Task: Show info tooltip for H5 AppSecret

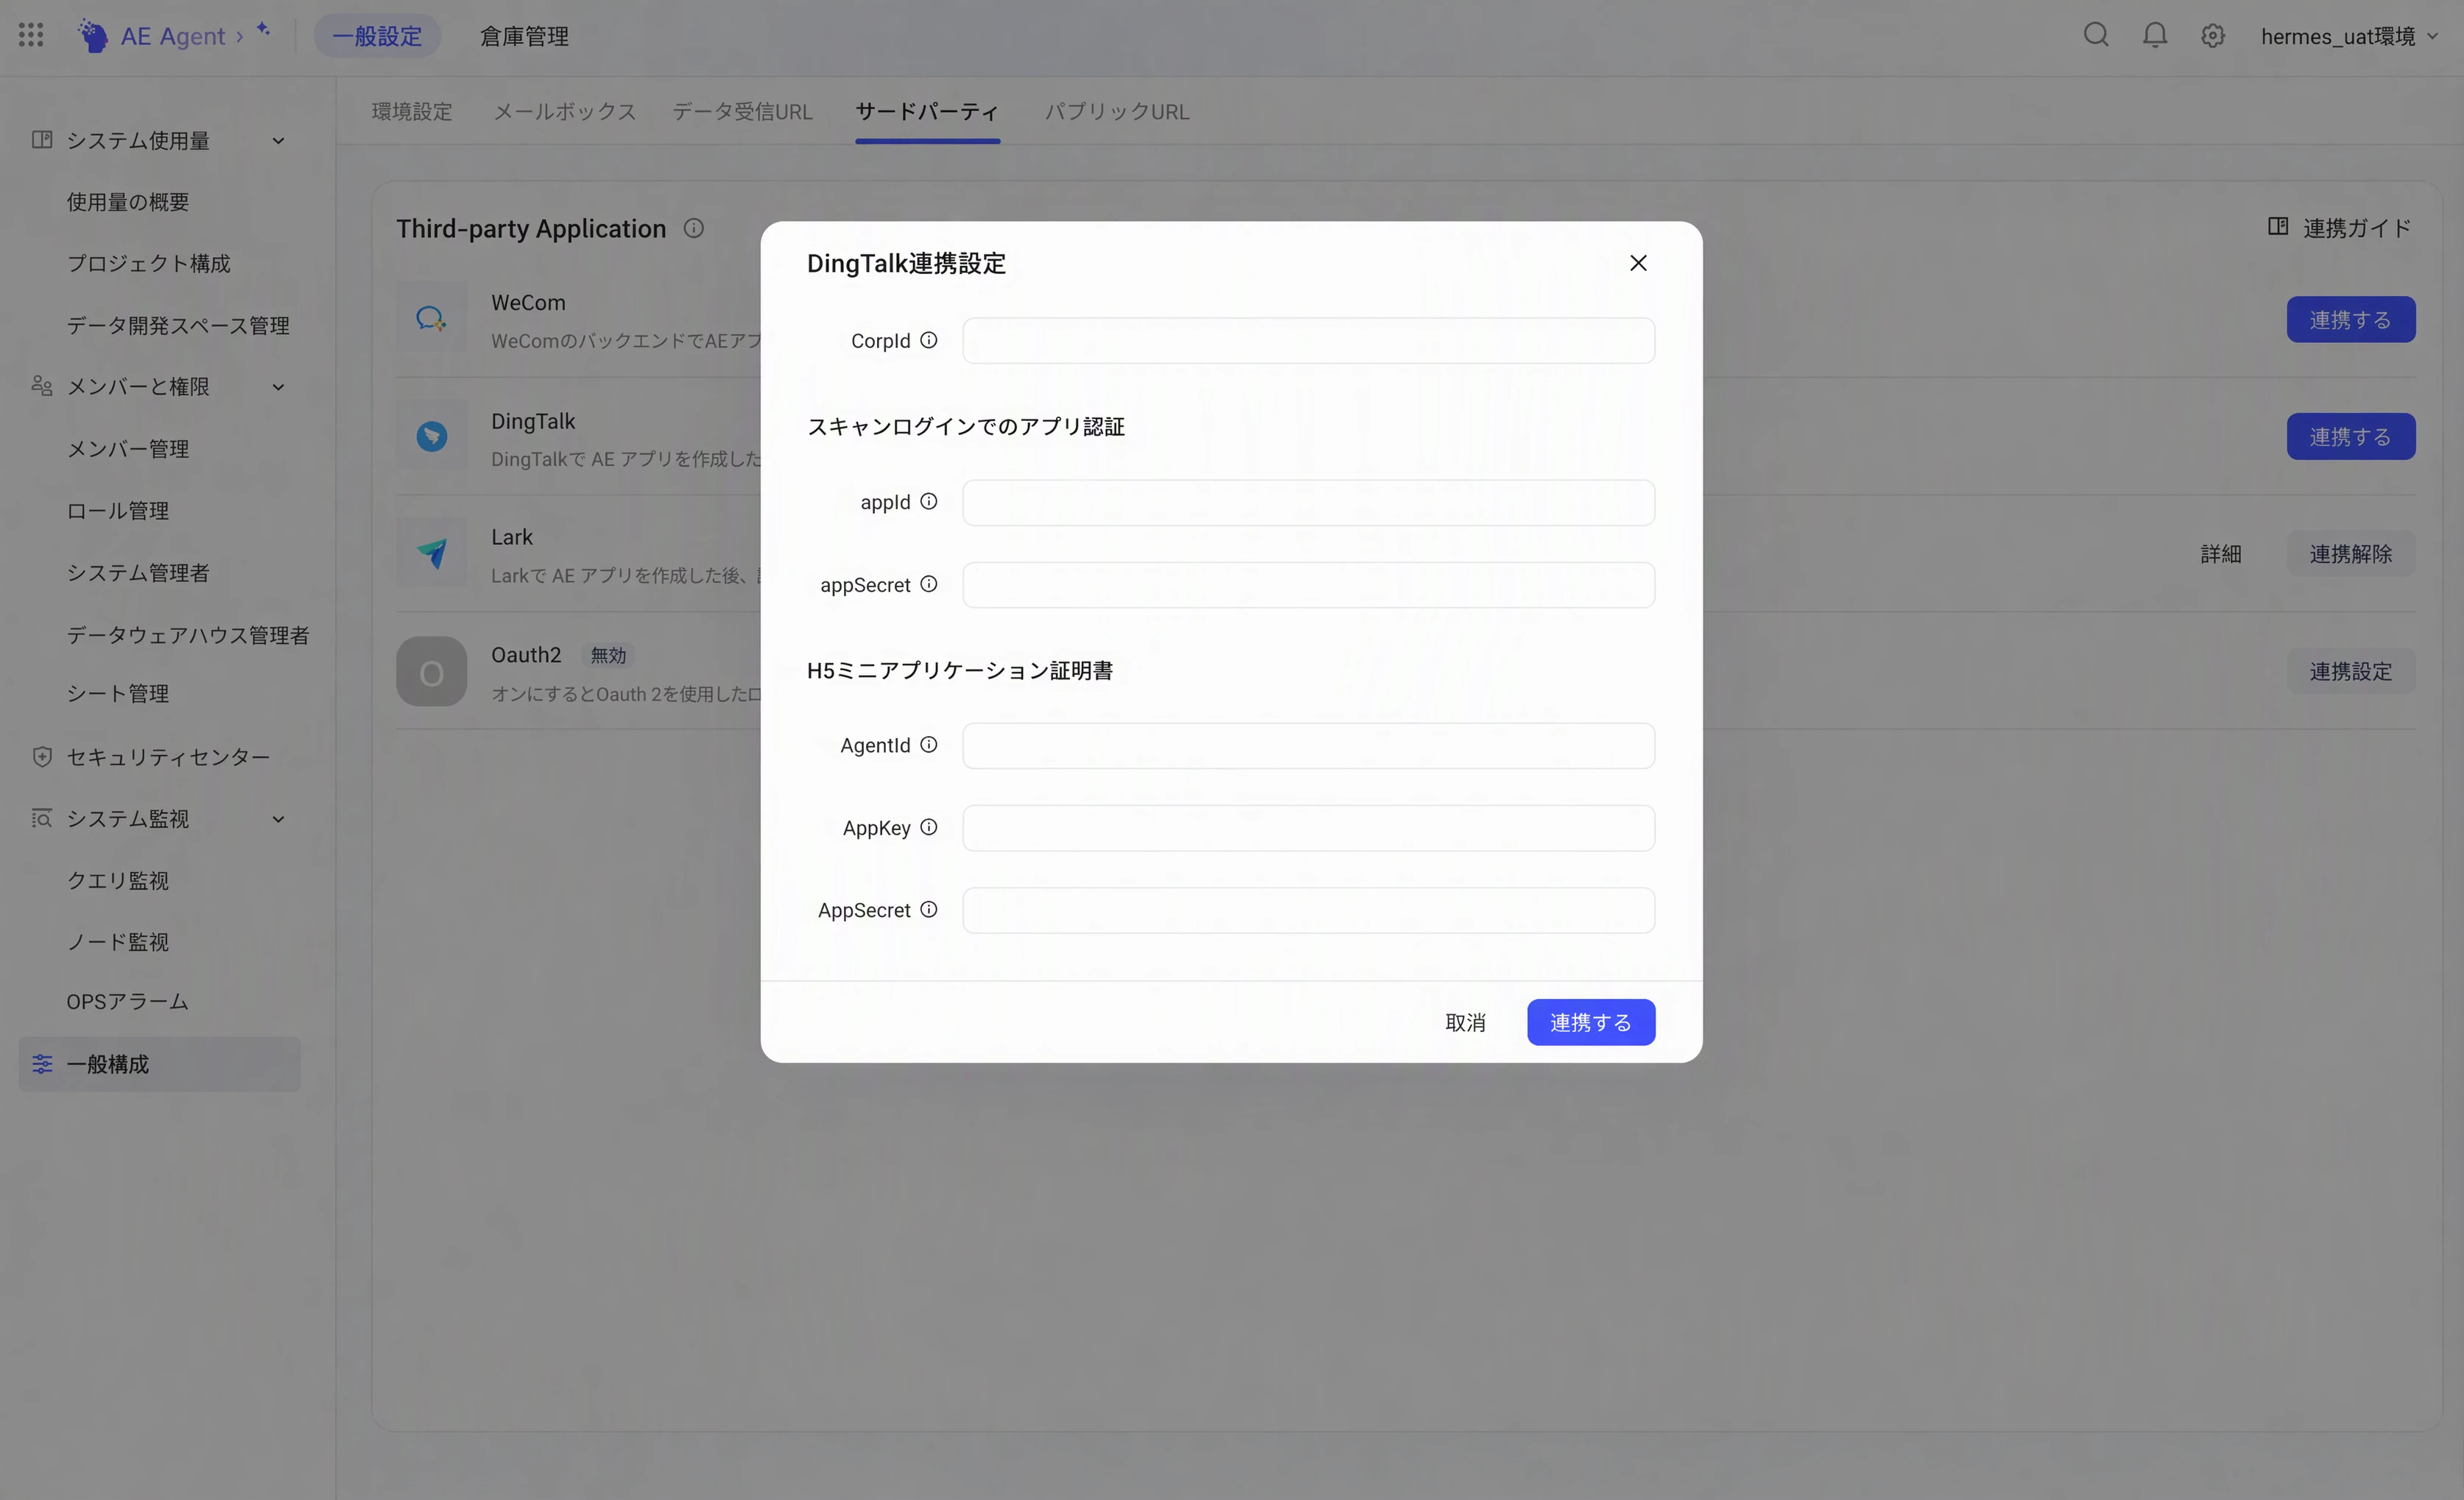Action: click(929, 910)
